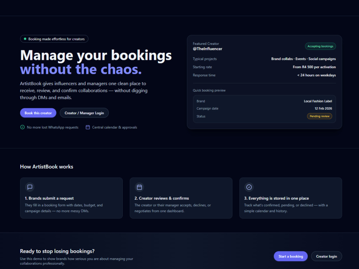
Task: Click the How ArtistBook works heading
Action: click(x=46, y=166)
